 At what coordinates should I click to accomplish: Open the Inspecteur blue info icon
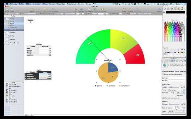click(x=159, y=10)
